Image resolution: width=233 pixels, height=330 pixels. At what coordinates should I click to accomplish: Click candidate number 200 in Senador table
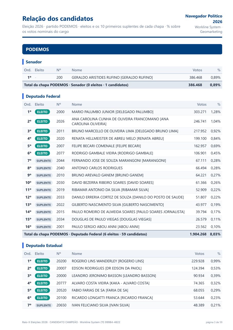click(x=59, y=77)
